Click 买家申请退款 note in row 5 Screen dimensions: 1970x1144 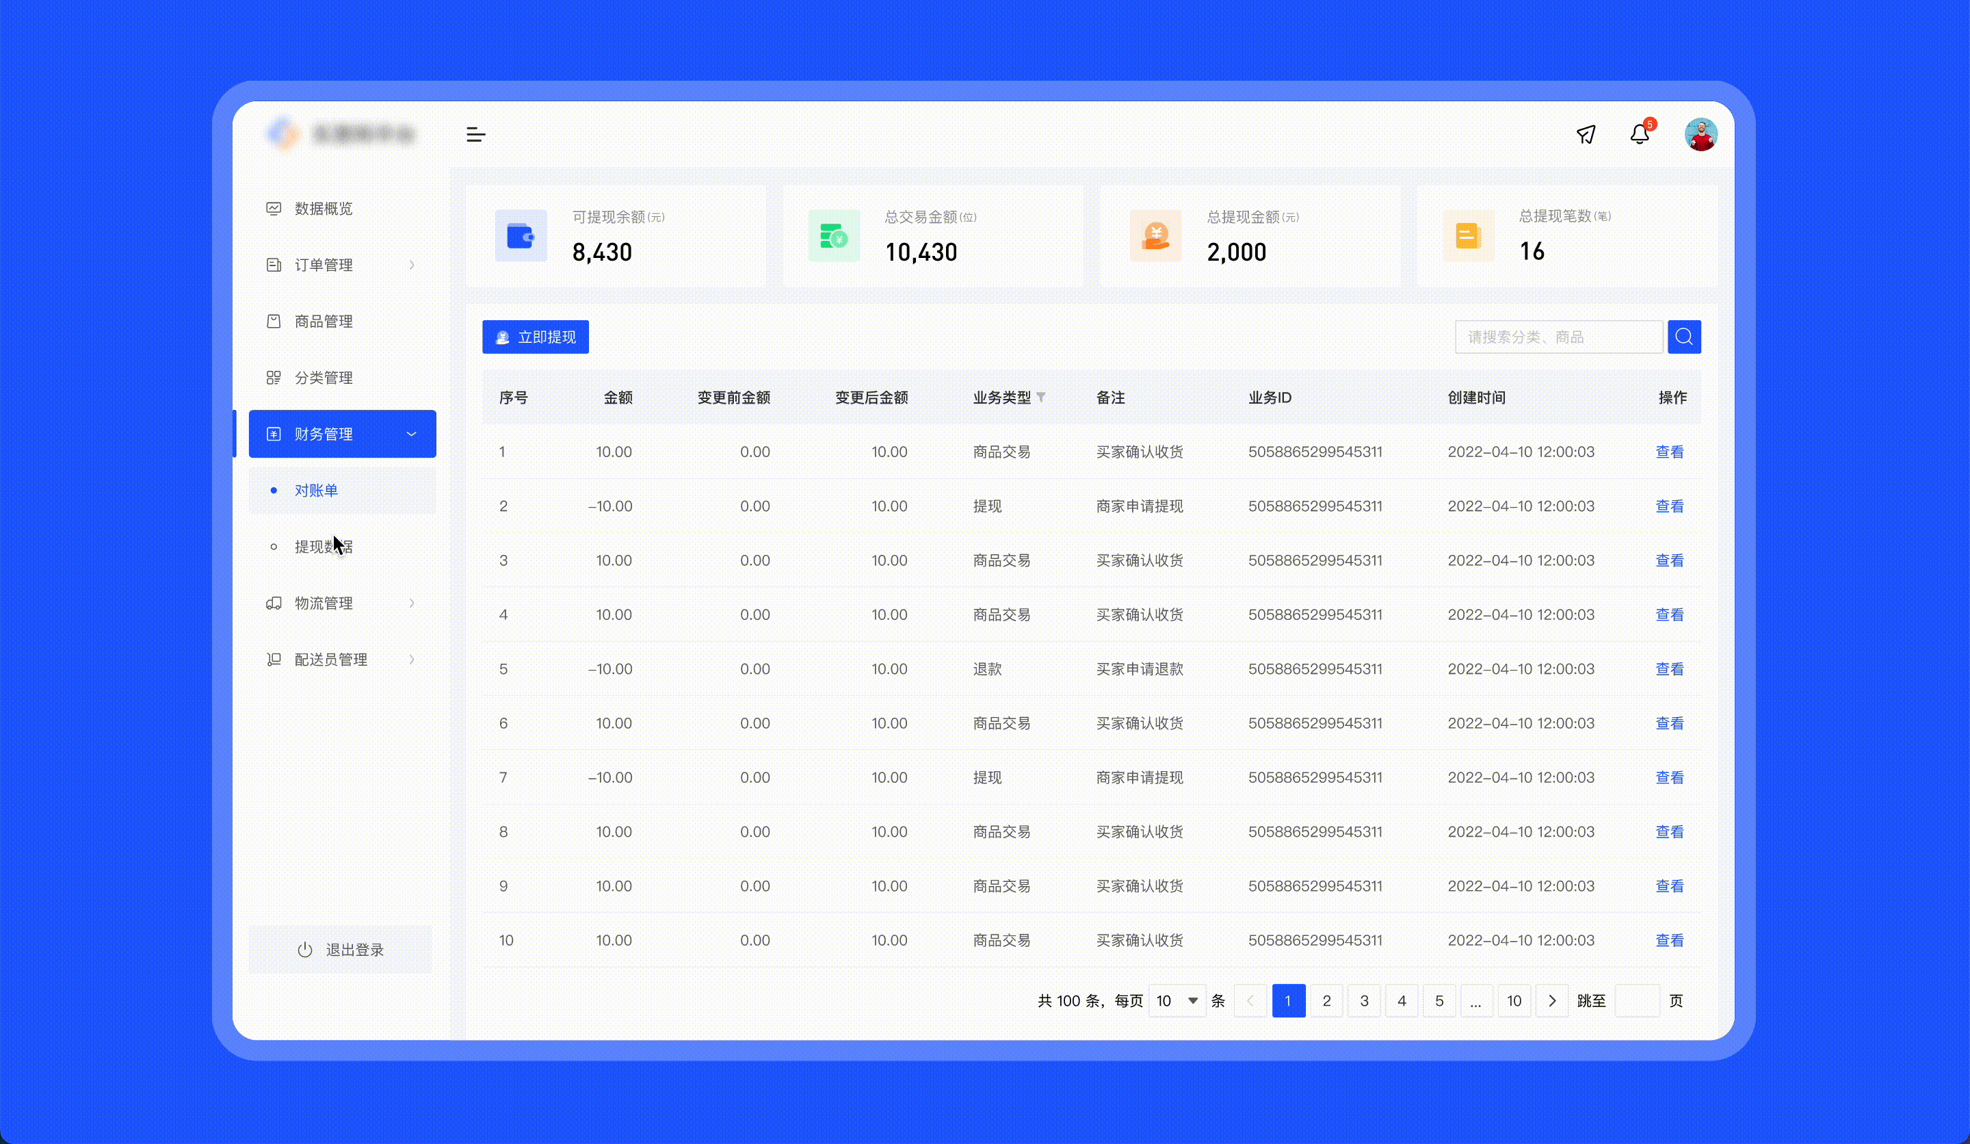click(x=1139, y=668)
